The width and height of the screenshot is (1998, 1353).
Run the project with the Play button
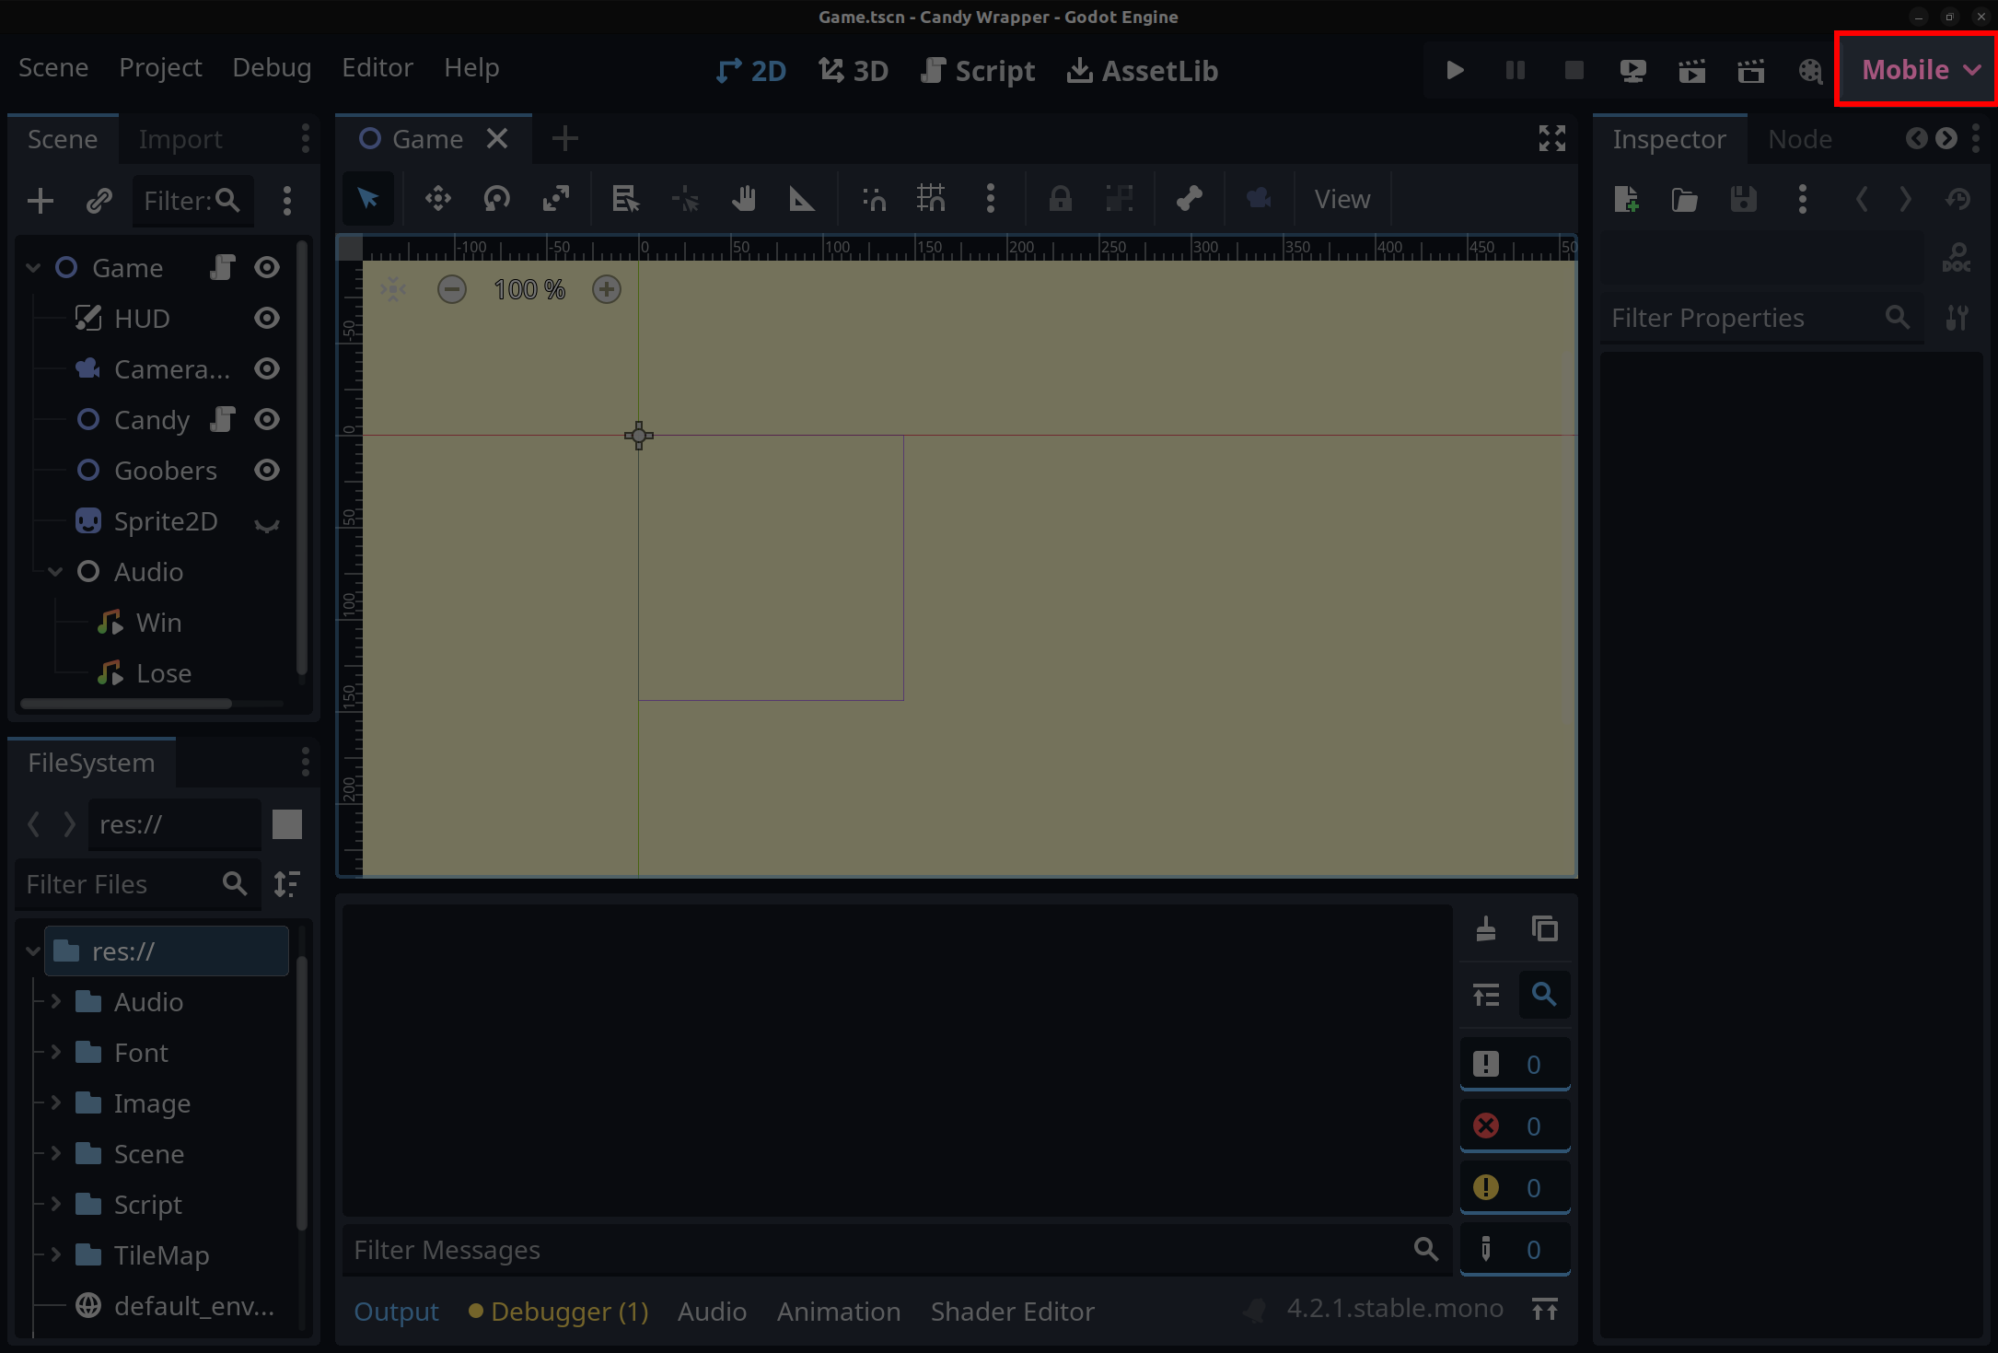point(1454,70)
